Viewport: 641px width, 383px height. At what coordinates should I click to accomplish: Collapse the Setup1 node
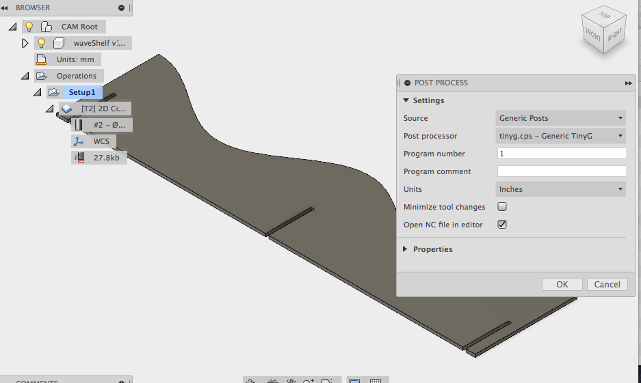[x=37, y=93]
